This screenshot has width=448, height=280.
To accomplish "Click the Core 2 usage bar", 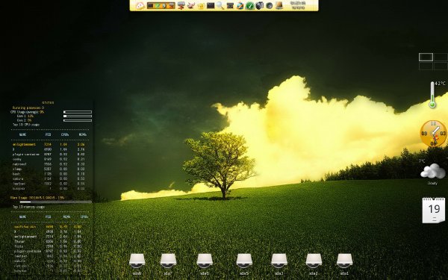I will tap(78, 120).
